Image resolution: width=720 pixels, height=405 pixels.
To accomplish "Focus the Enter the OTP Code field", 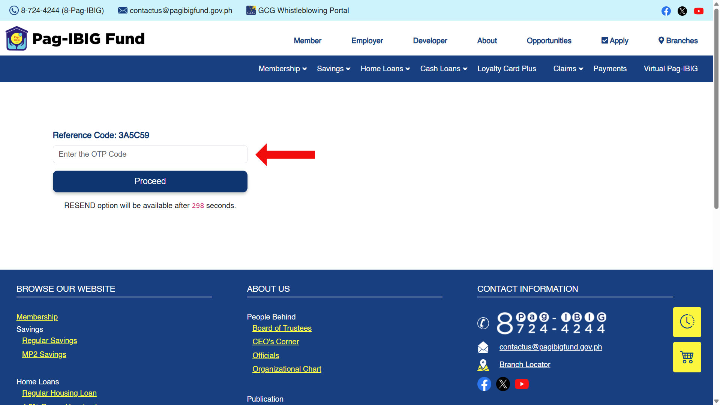I will (150, 154).
